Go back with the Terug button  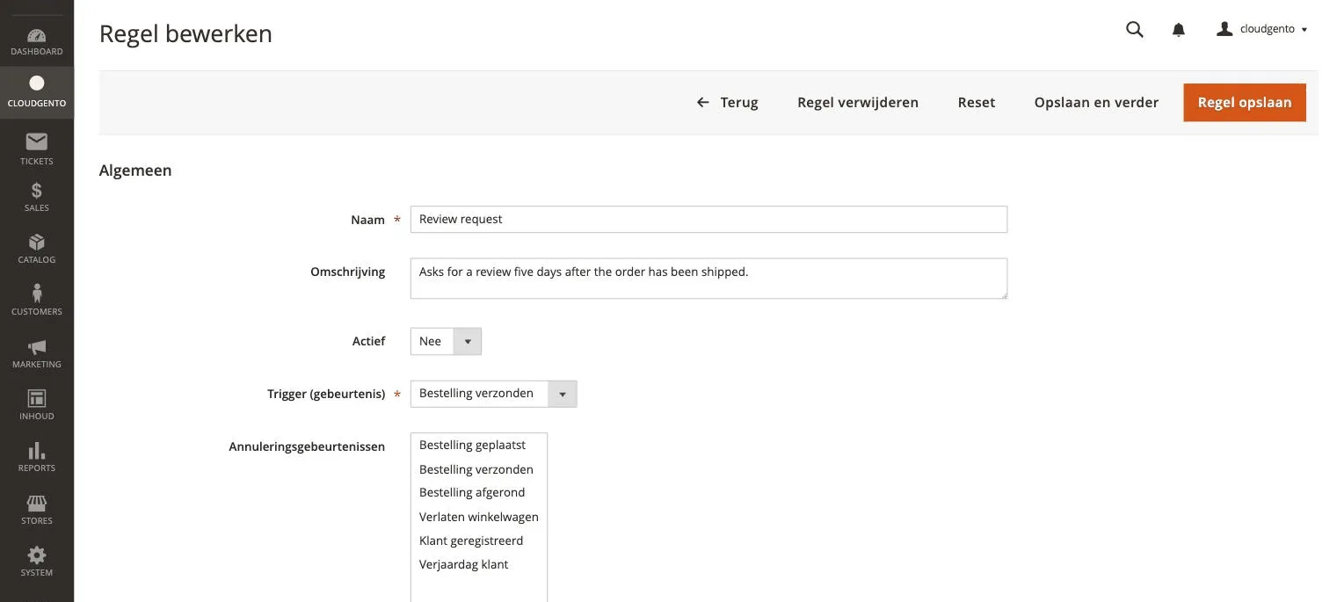click(728, 103)
